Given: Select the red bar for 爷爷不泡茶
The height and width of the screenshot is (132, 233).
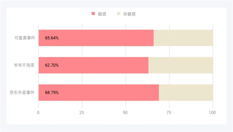Looking at the screenshot, I should click(x=94, y=65).
